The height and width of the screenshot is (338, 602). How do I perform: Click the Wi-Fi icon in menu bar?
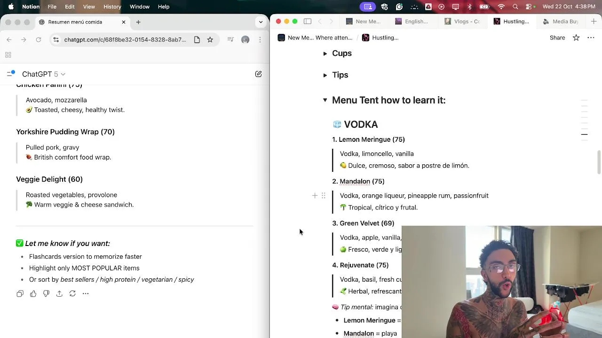pyautogui.click(x=501, y=7)
